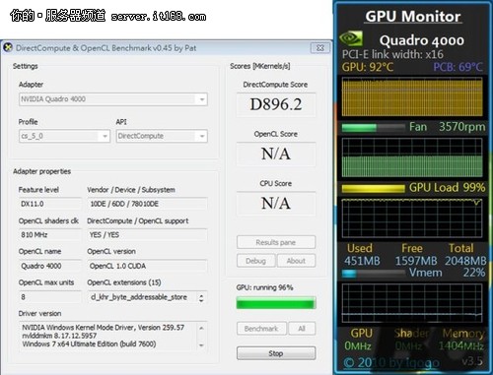Step through OpenCL extensions list spinner
Image resolution: width=493 pixels, height=375 pixels.
pos(201,297)
